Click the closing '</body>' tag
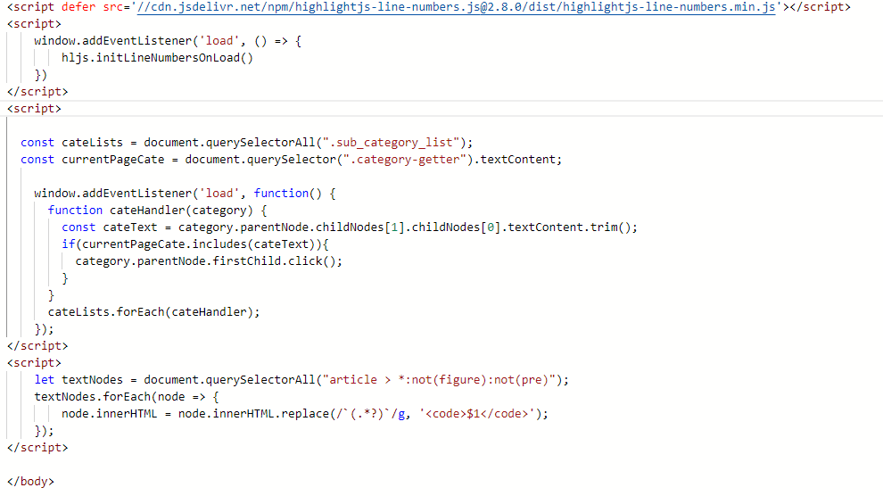This screenshot has width=883, height=496. 31,482
